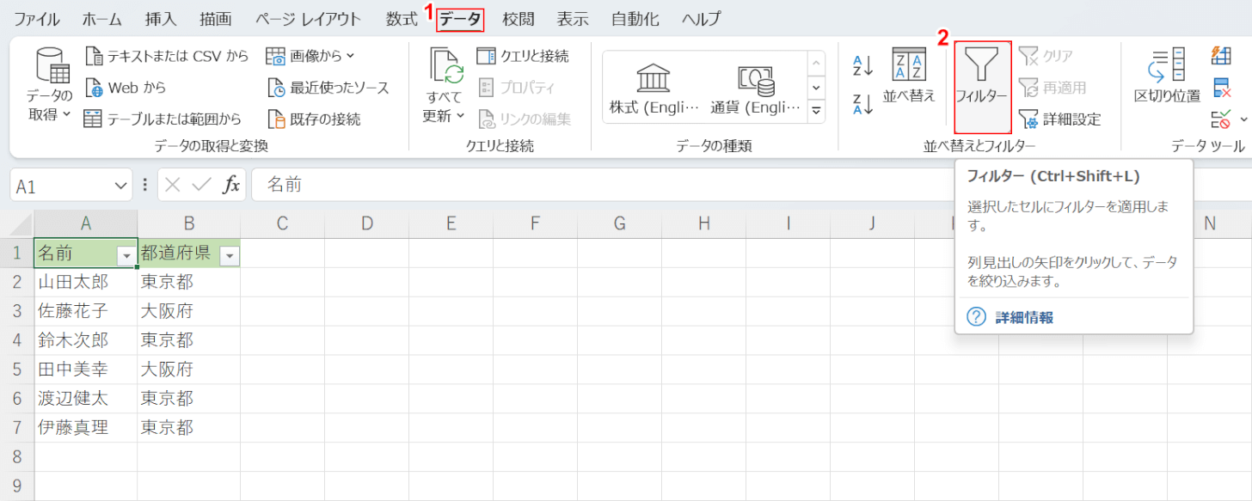Open filter arrow on 名前 header
The height and width of the screenshot is (501, 1252).
click(x=126, y=255)
